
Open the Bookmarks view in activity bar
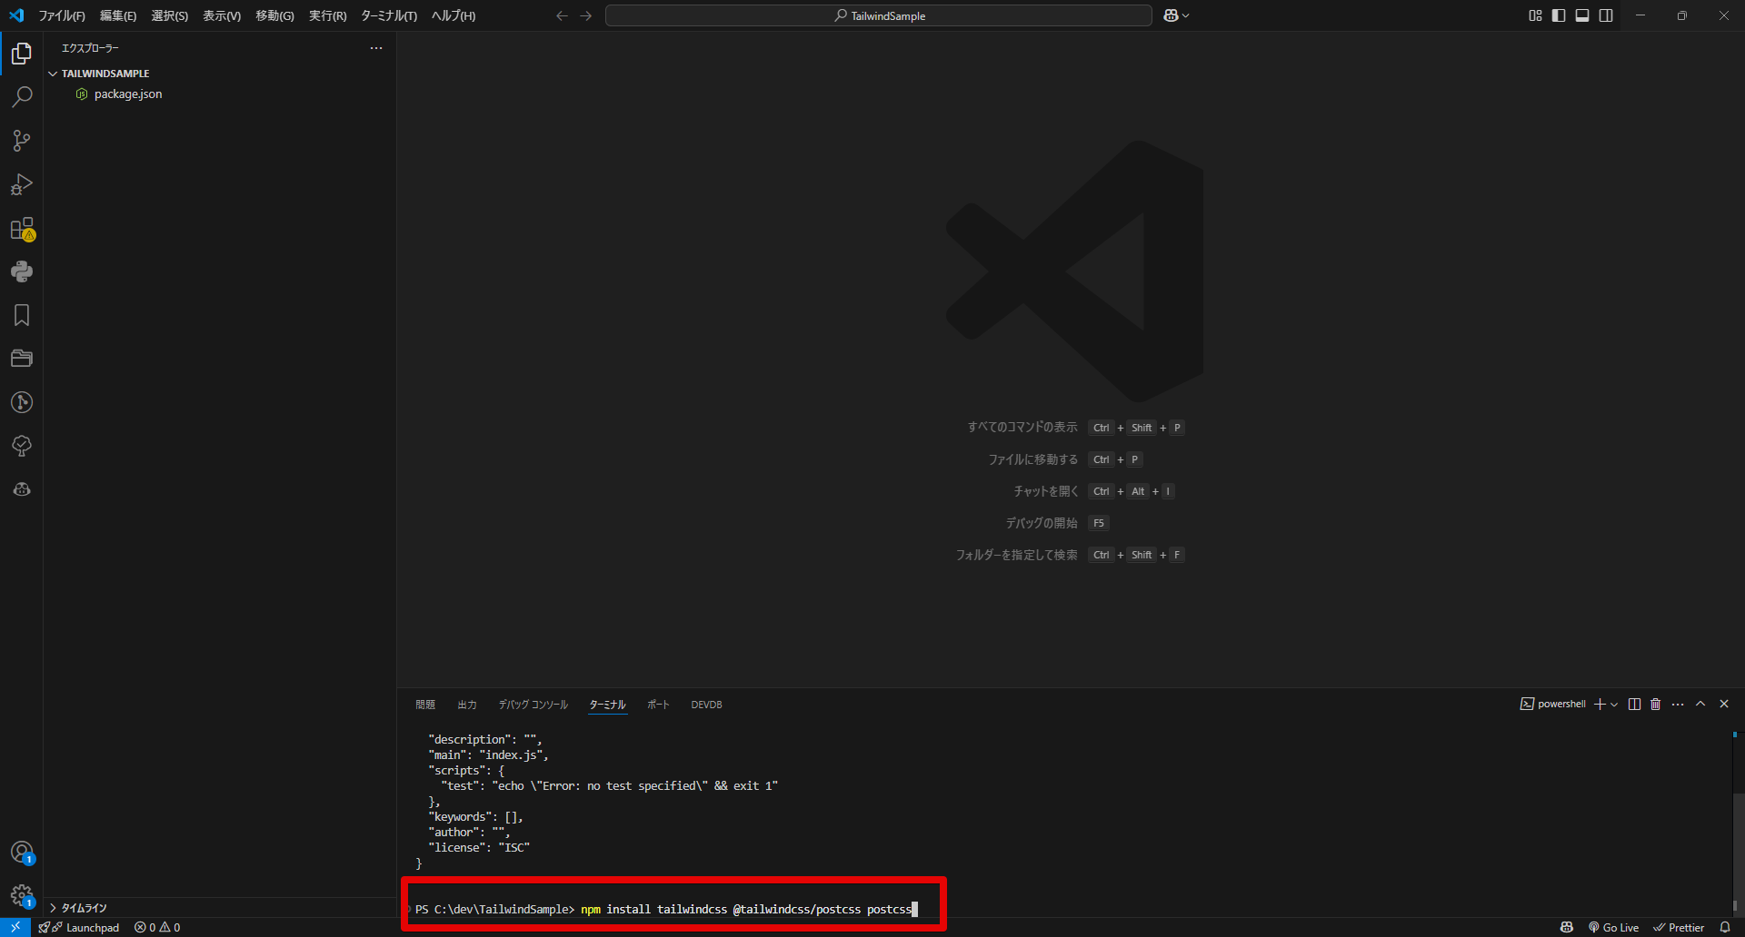click(22, 315)
